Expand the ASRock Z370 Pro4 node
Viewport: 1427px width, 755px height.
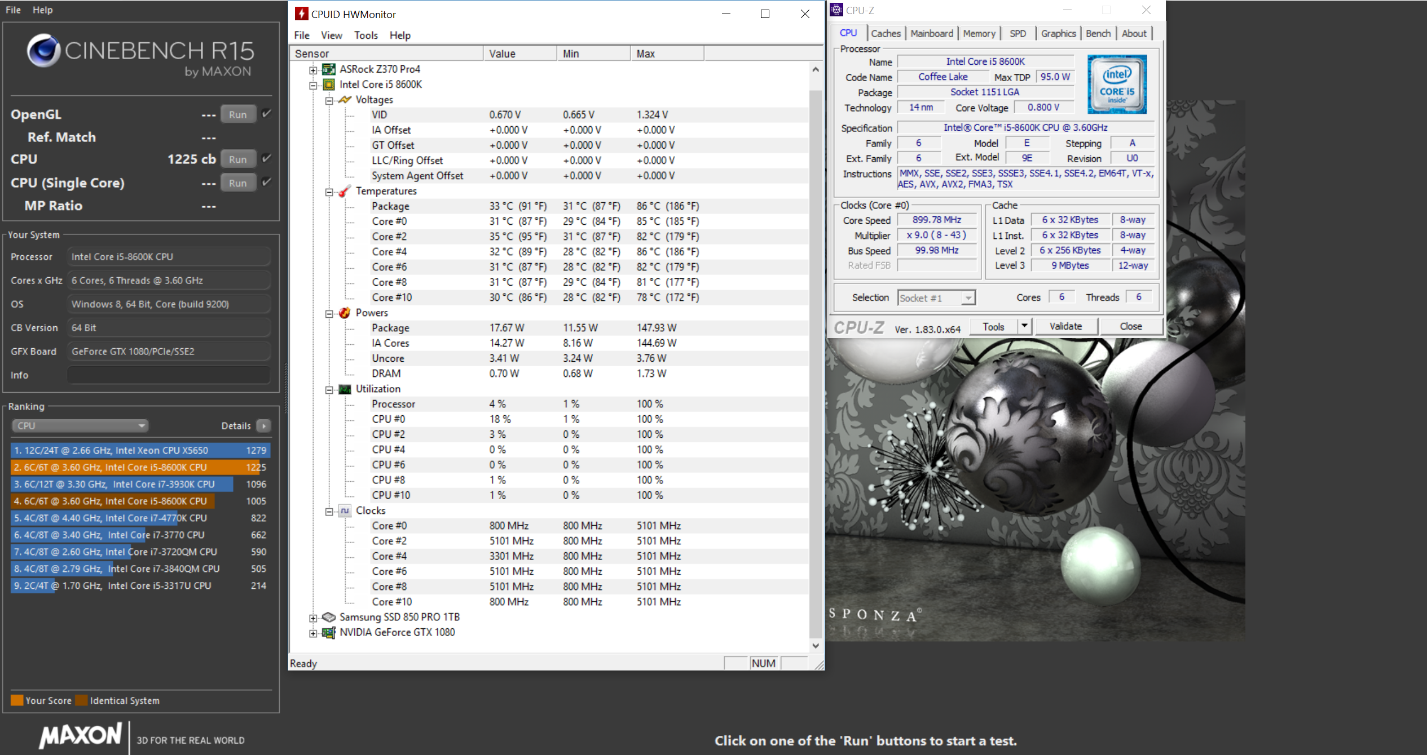(313, 70)
